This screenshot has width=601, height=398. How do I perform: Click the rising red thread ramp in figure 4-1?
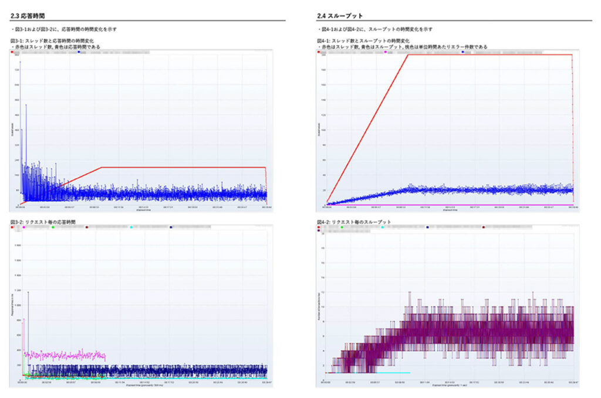point(367,129)
